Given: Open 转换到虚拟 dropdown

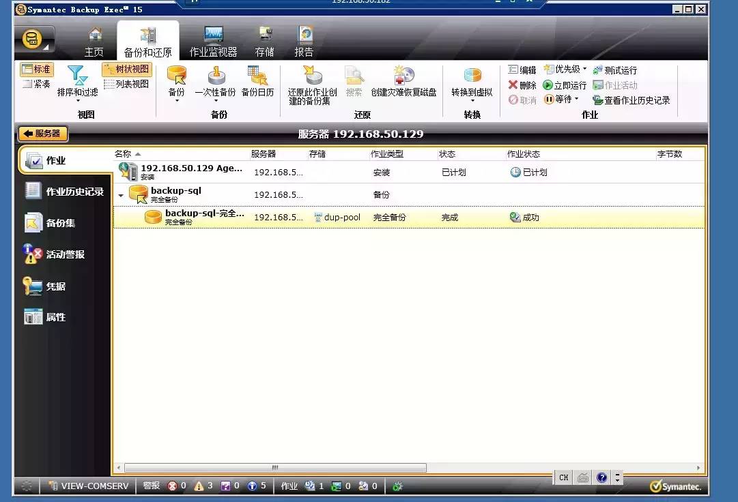Looking at the screenshot, I should coord(472,84).
